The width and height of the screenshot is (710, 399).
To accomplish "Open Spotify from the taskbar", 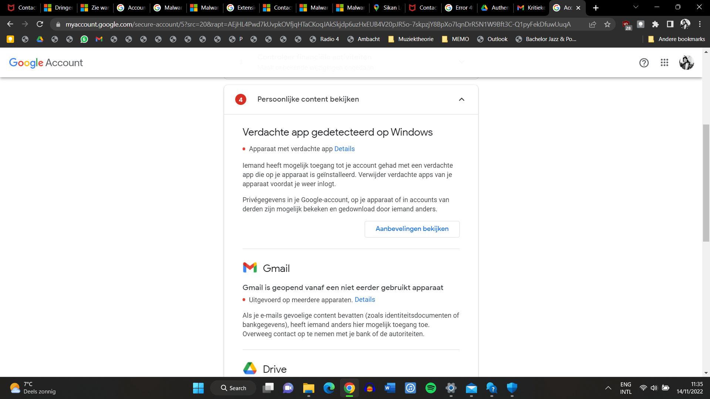I will [430, 388].
